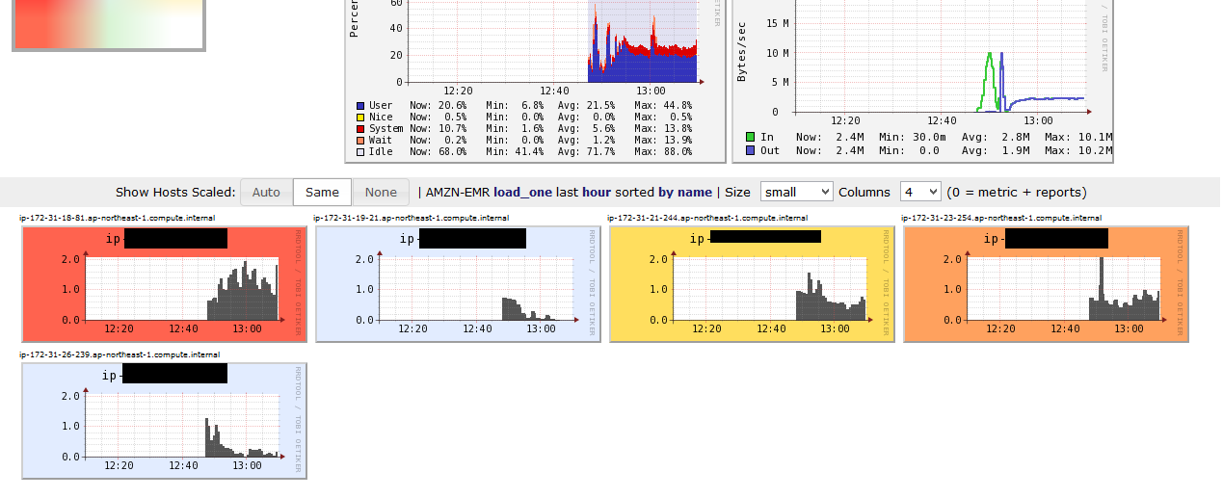1223x498 pixels.
Task: Open the ip-172-31-21-244 host load graph
Action: point(752,283)
